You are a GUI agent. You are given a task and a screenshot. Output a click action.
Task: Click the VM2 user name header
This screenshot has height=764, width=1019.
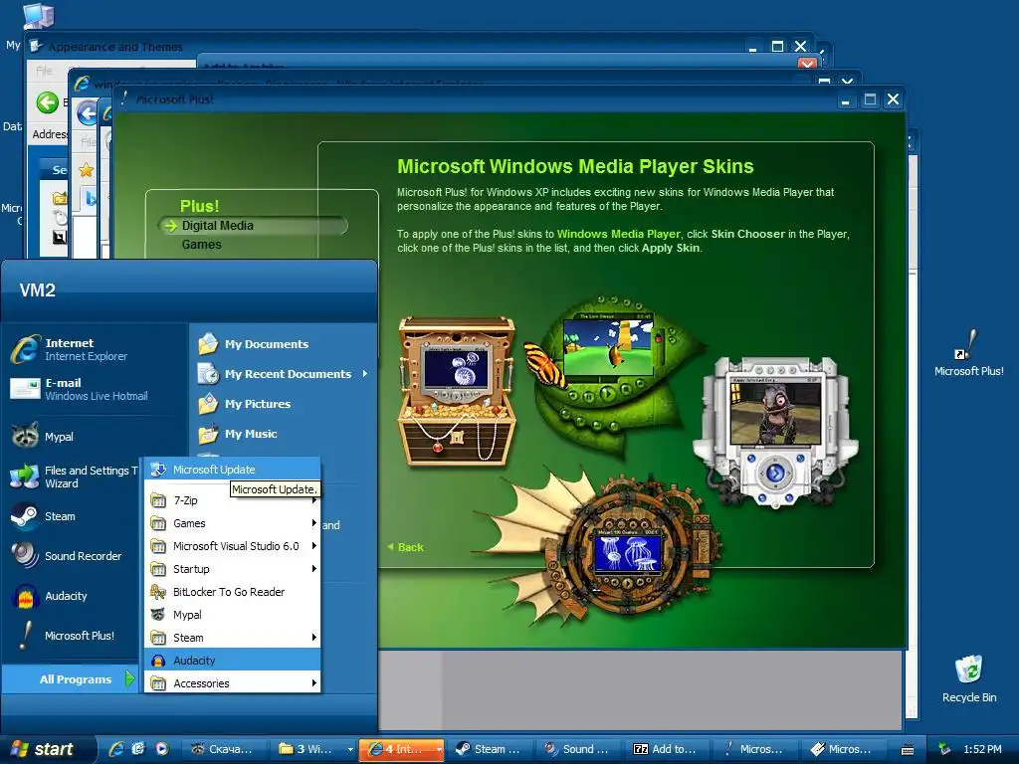tap(37, 289)
